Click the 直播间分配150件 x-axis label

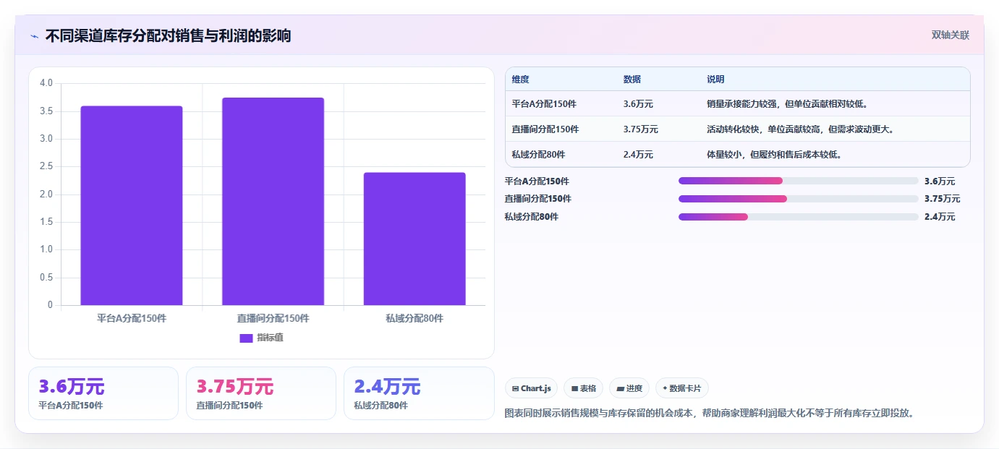tap(273, 318)
